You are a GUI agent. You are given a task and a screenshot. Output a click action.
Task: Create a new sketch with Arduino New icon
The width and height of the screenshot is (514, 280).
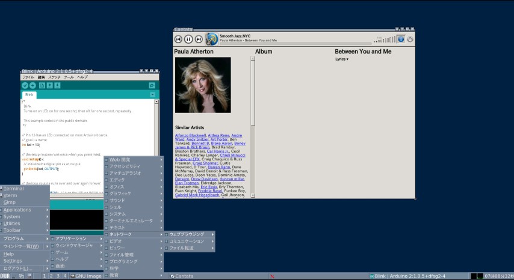tap(42, 85)
